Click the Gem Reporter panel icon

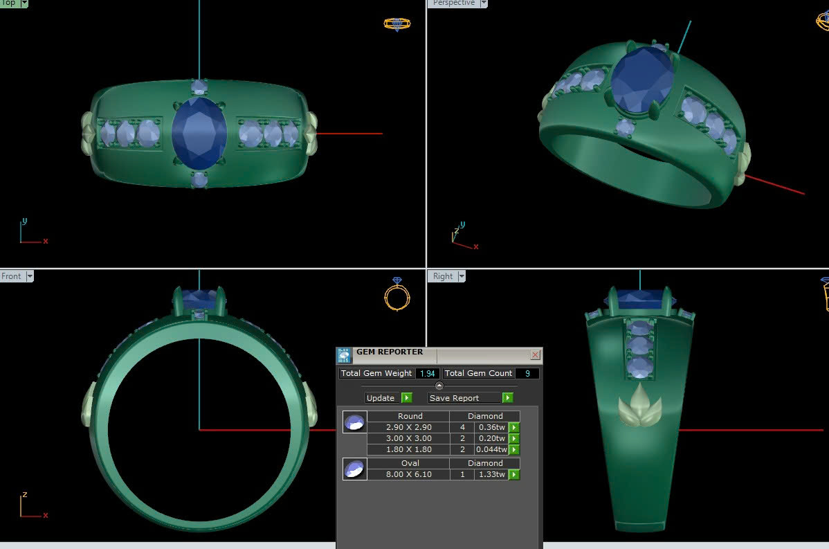click(x=344, y=356)
